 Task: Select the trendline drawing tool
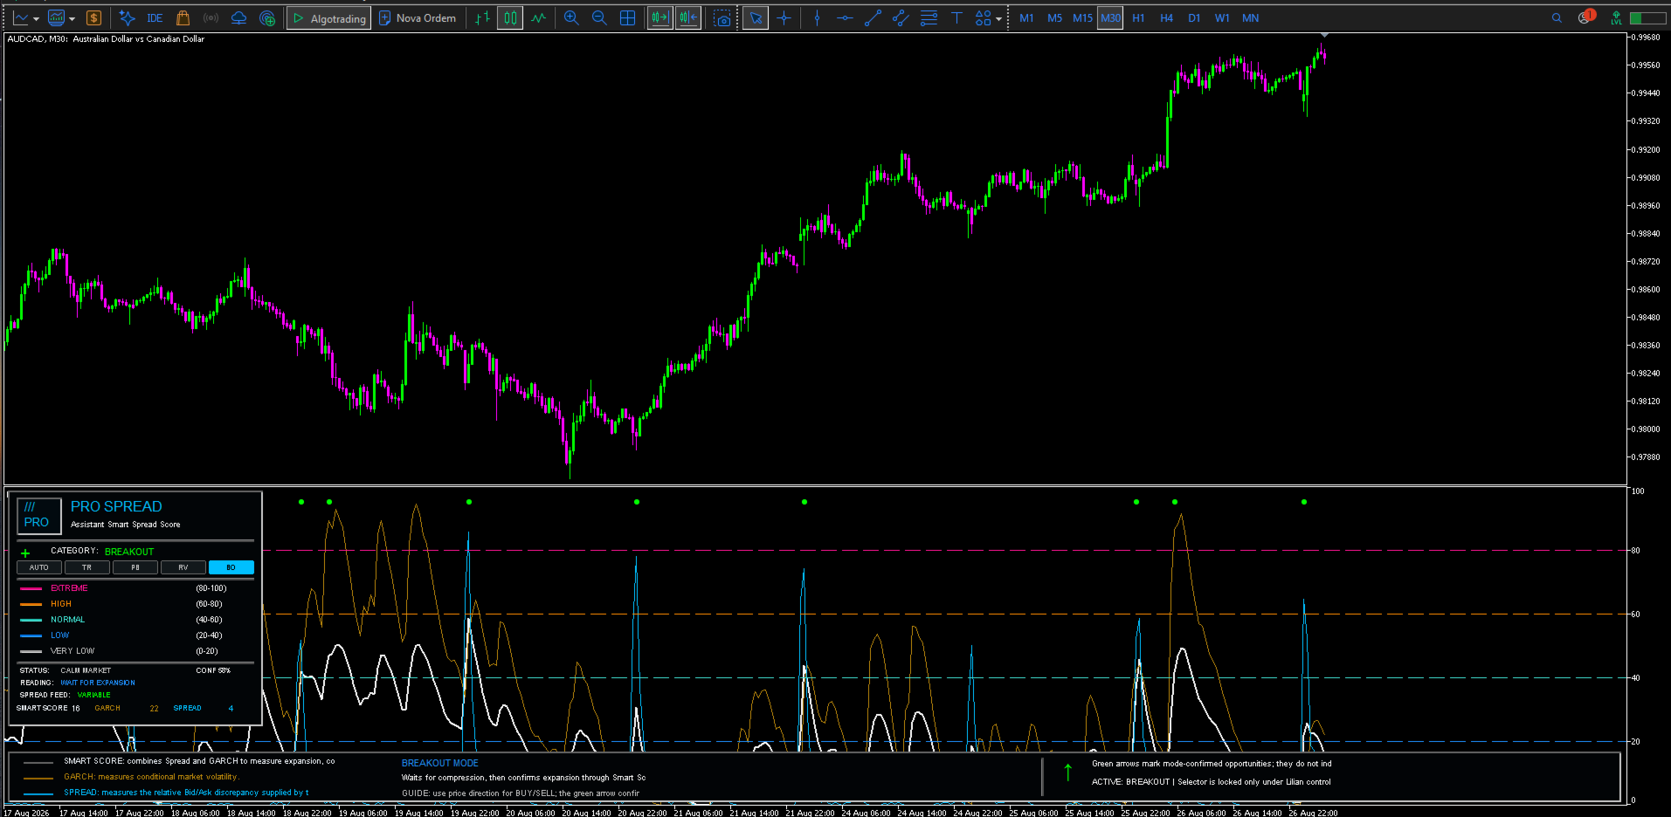873,18
